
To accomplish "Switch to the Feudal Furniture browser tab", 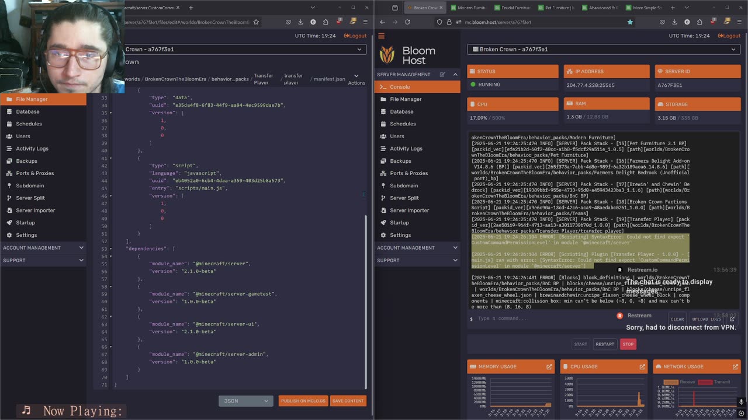I will [513, 8].
